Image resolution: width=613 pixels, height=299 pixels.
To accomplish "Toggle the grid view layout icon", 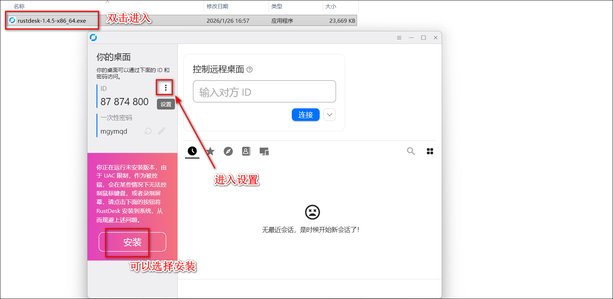I will click(x=430, y=151).
